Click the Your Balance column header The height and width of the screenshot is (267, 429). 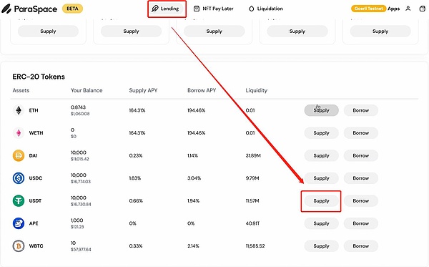[x=87, y=90]
